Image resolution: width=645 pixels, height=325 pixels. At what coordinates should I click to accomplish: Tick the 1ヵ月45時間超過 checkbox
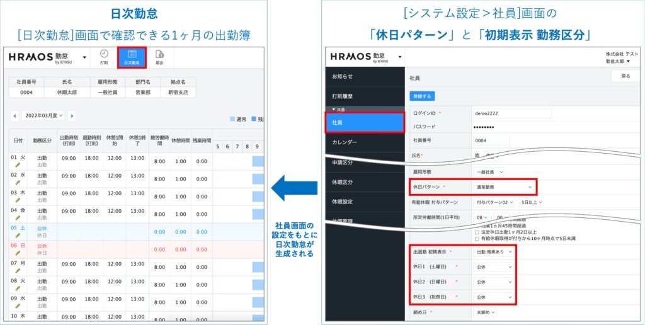476,225
